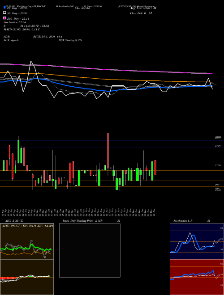
Task: Click the 'Avg Vol: 0.007 M' text
Action: coord(143,8)
